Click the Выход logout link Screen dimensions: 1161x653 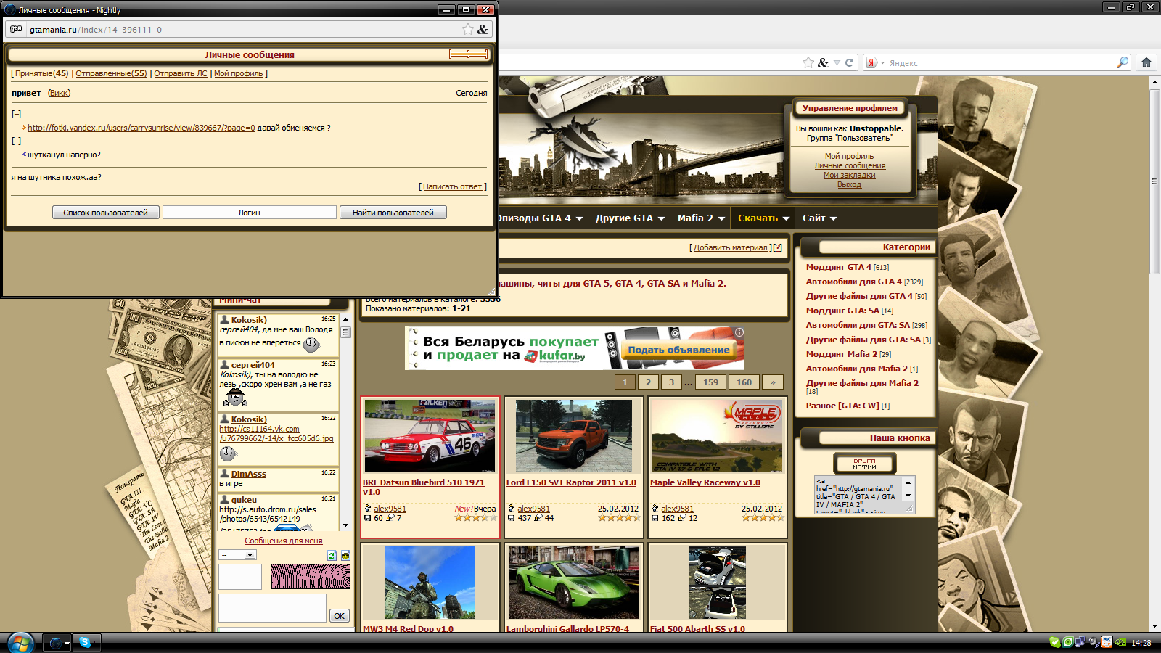tap(849, 184)
